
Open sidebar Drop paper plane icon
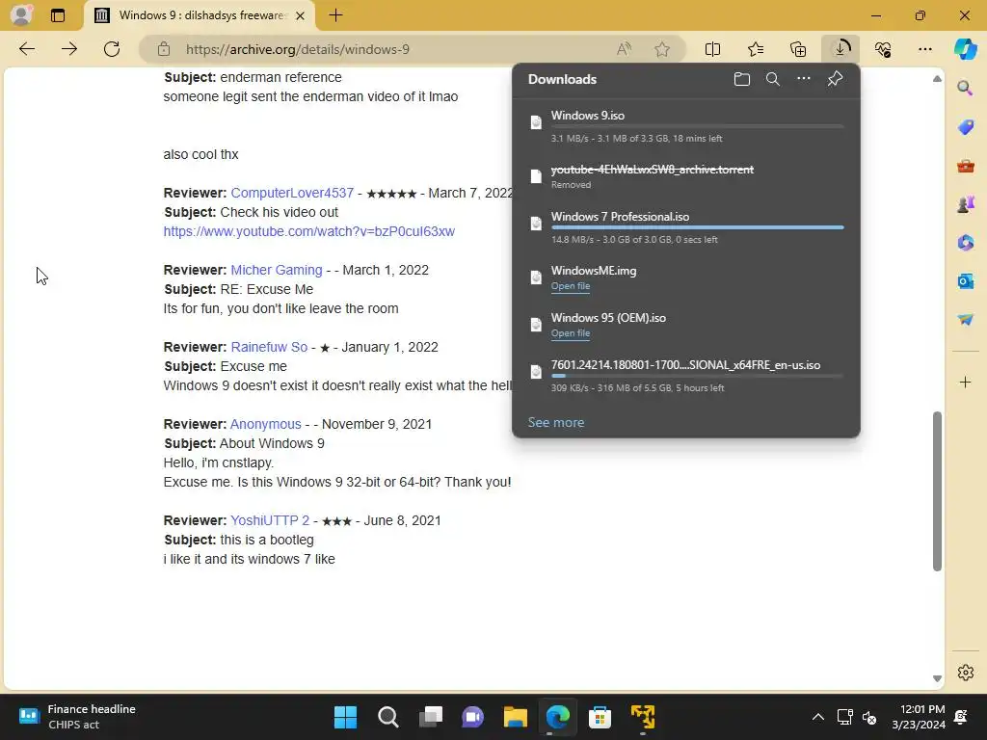point(965,320)
